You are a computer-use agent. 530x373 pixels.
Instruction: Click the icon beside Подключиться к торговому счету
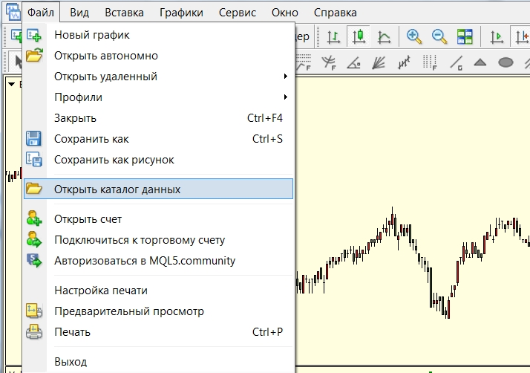34,239
